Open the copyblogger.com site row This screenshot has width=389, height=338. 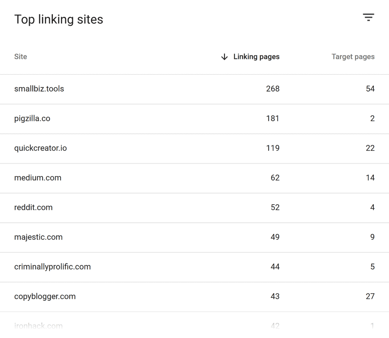coord(45,296)
